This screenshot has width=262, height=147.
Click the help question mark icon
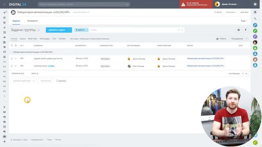(x=255, y=4)
